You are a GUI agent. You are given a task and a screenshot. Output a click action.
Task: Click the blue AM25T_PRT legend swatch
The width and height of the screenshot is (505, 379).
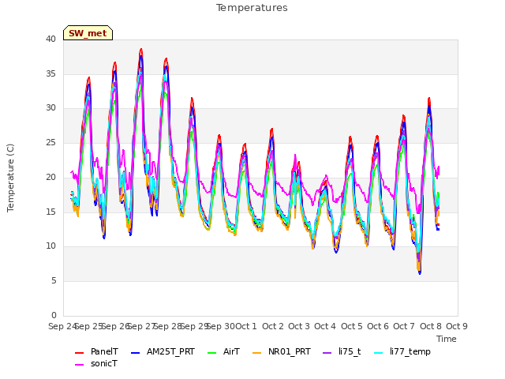(x=136, y=353)
